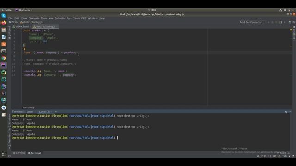This screenshot has height=166, width=296.
Task: Click destructuring.js in the navigation bar
Action: (31, 22)
